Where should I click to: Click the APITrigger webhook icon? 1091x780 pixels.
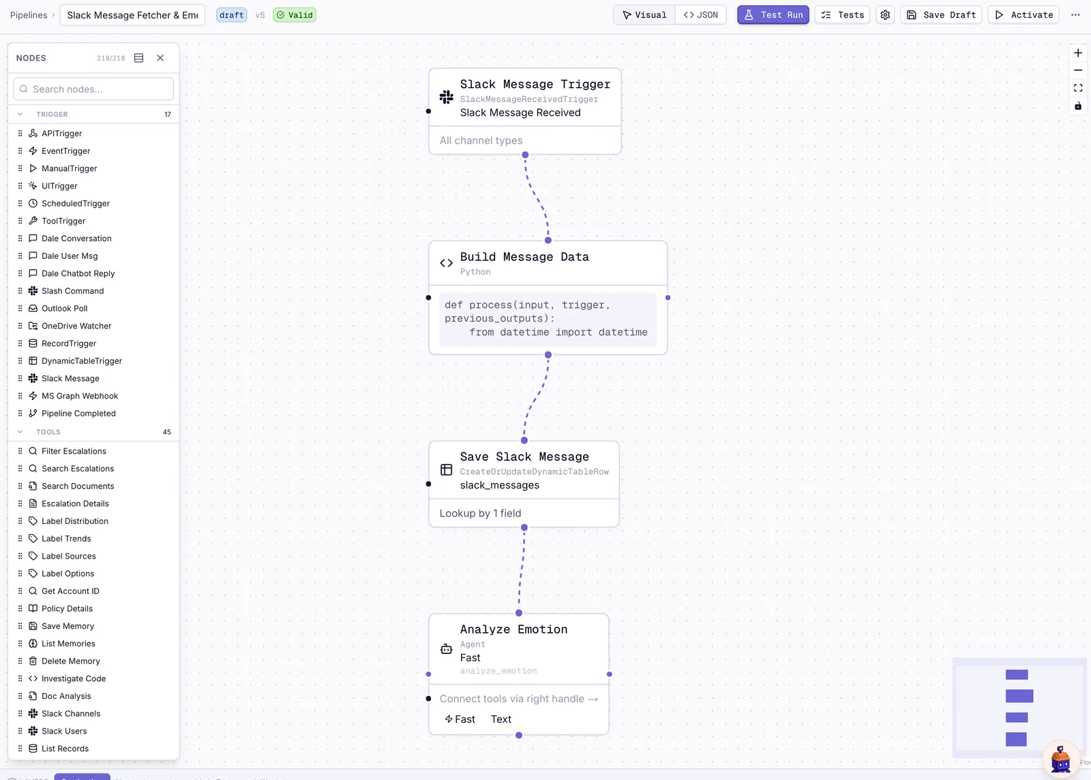[x=33, y=134]
